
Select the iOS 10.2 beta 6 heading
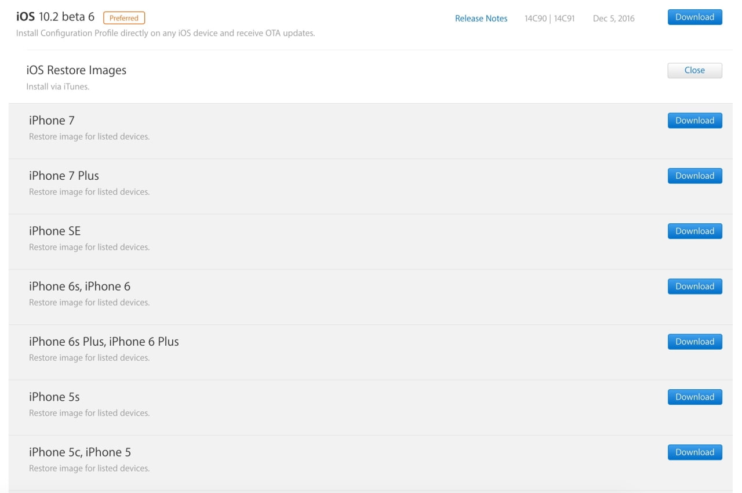coord(55,17)
